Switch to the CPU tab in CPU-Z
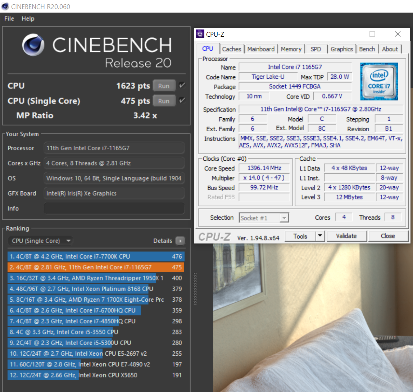The width and height of the screenshot is (413, 392). coord(208,49)
